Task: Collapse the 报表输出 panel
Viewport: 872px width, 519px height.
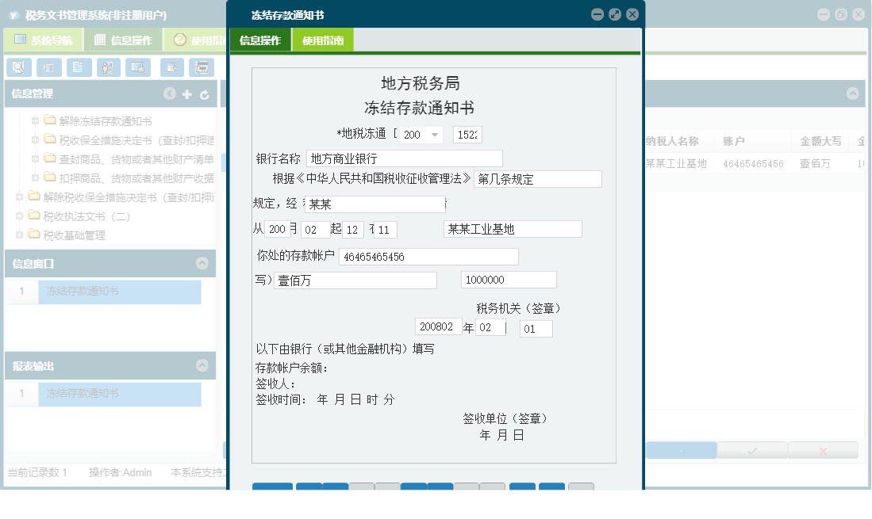Action: tap(204, 365)
